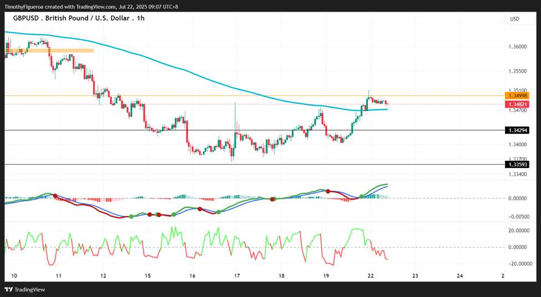The image size is (541, 297).
Task: Click the TradingView logo at bottom left
Action: pyautogui.click(x=24, y=289)
